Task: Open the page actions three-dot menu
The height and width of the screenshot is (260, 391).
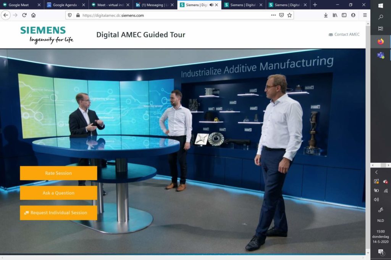Action: pos(273,15)
